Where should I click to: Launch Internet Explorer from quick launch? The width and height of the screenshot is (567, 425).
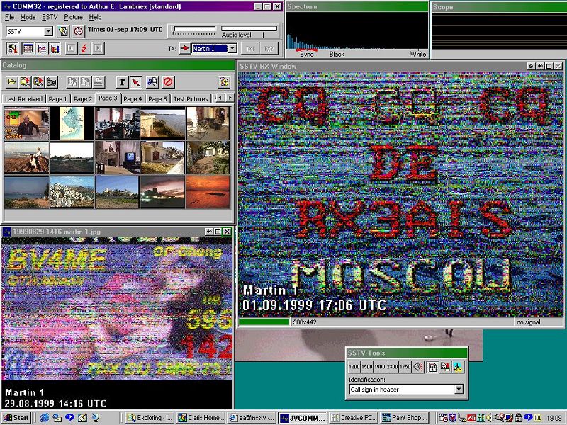44,418
